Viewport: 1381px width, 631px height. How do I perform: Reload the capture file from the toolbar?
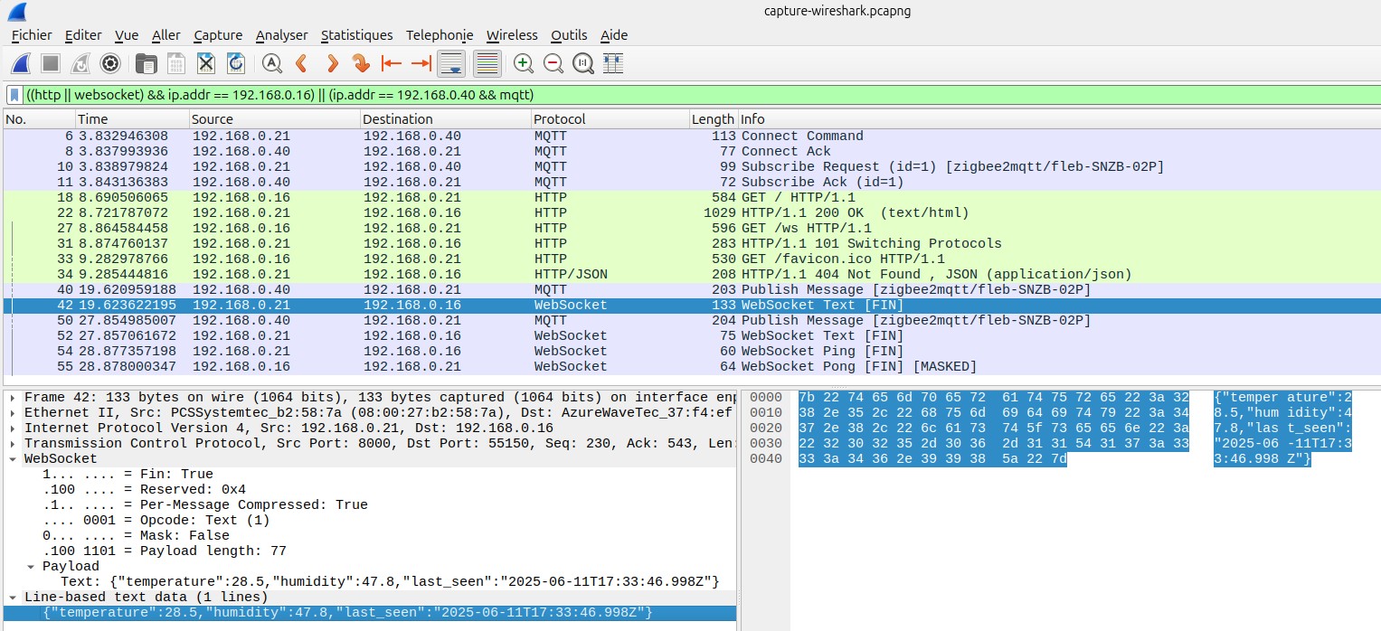coord(236,63)
